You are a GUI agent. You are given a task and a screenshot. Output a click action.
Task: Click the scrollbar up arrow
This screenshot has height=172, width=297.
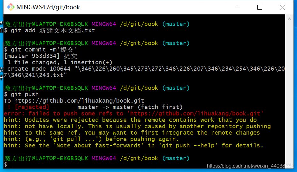pos(289,19)
